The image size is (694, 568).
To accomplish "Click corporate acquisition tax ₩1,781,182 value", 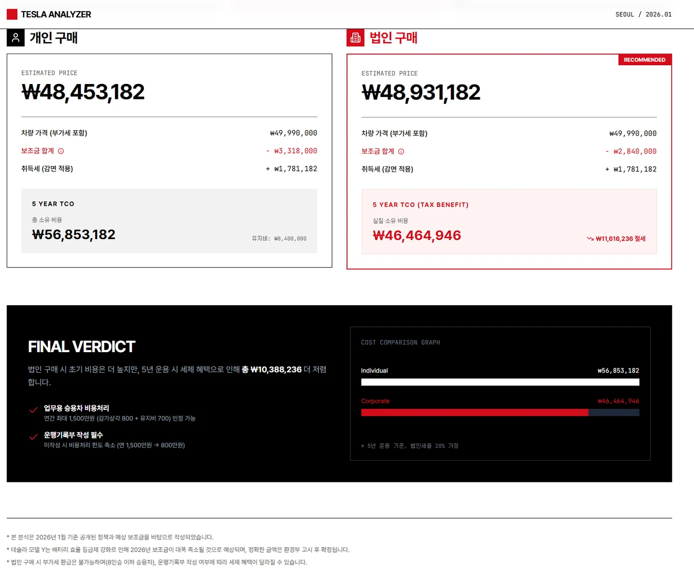I will [x=631, y=169].
